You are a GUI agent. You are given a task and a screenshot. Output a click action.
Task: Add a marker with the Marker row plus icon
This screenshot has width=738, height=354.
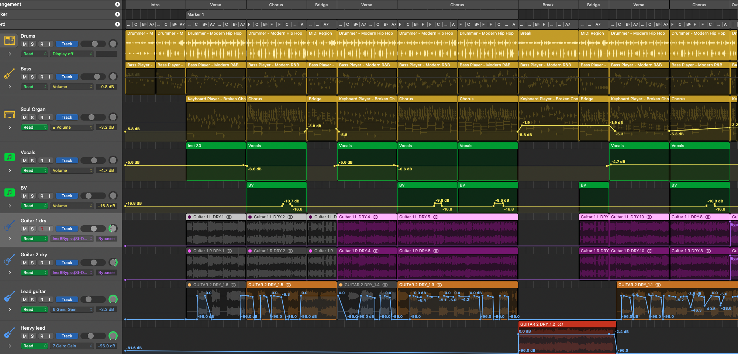pos(117,14)
